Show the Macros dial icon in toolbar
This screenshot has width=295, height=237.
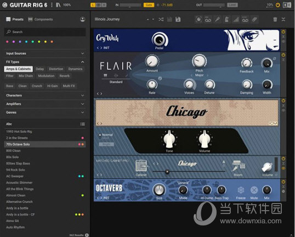point(198,19)
